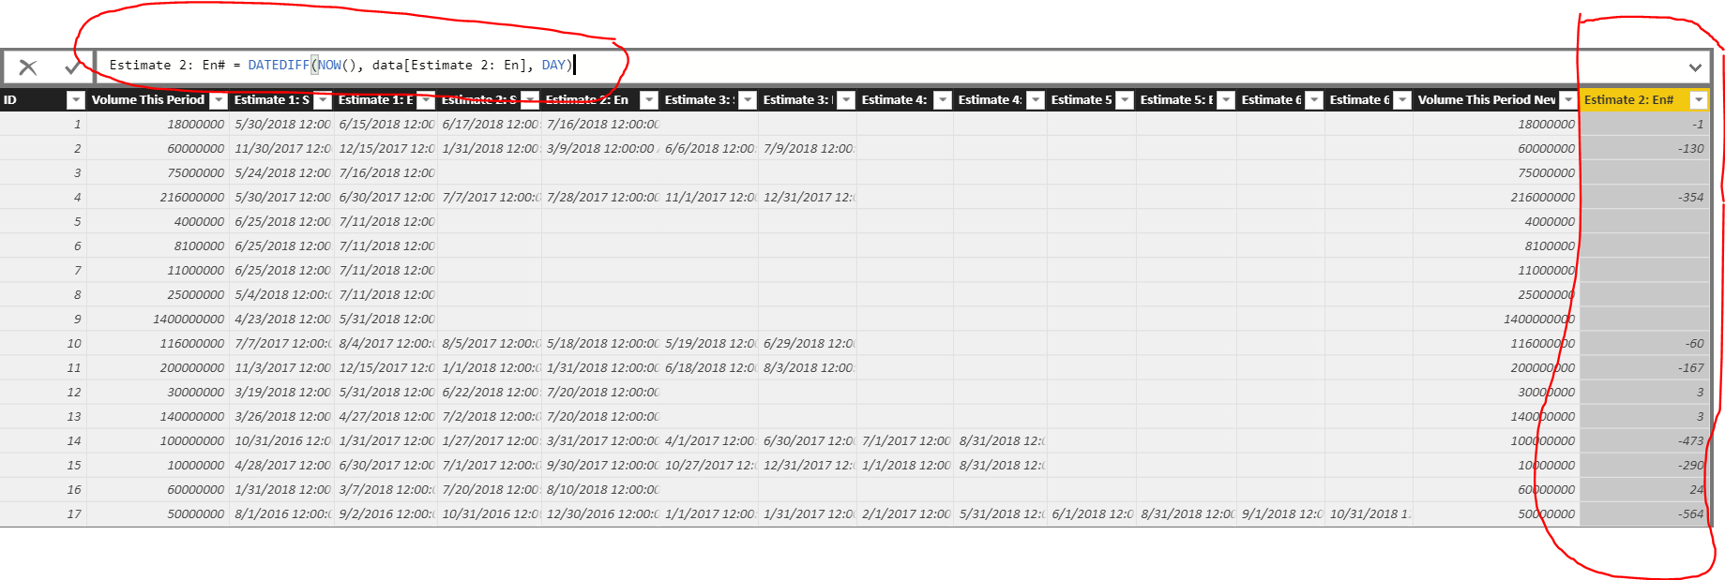Click the 6/17/2018 date cell
Screen dimensions: 1725x580
[490, 125]
